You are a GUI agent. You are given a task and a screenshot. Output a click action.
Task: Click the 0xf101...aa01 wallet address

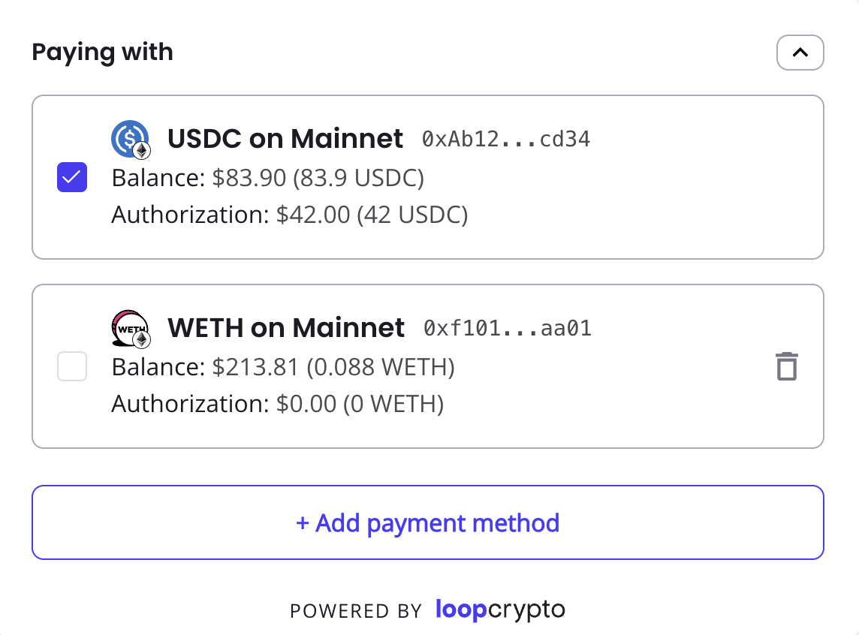pos(508,329)
